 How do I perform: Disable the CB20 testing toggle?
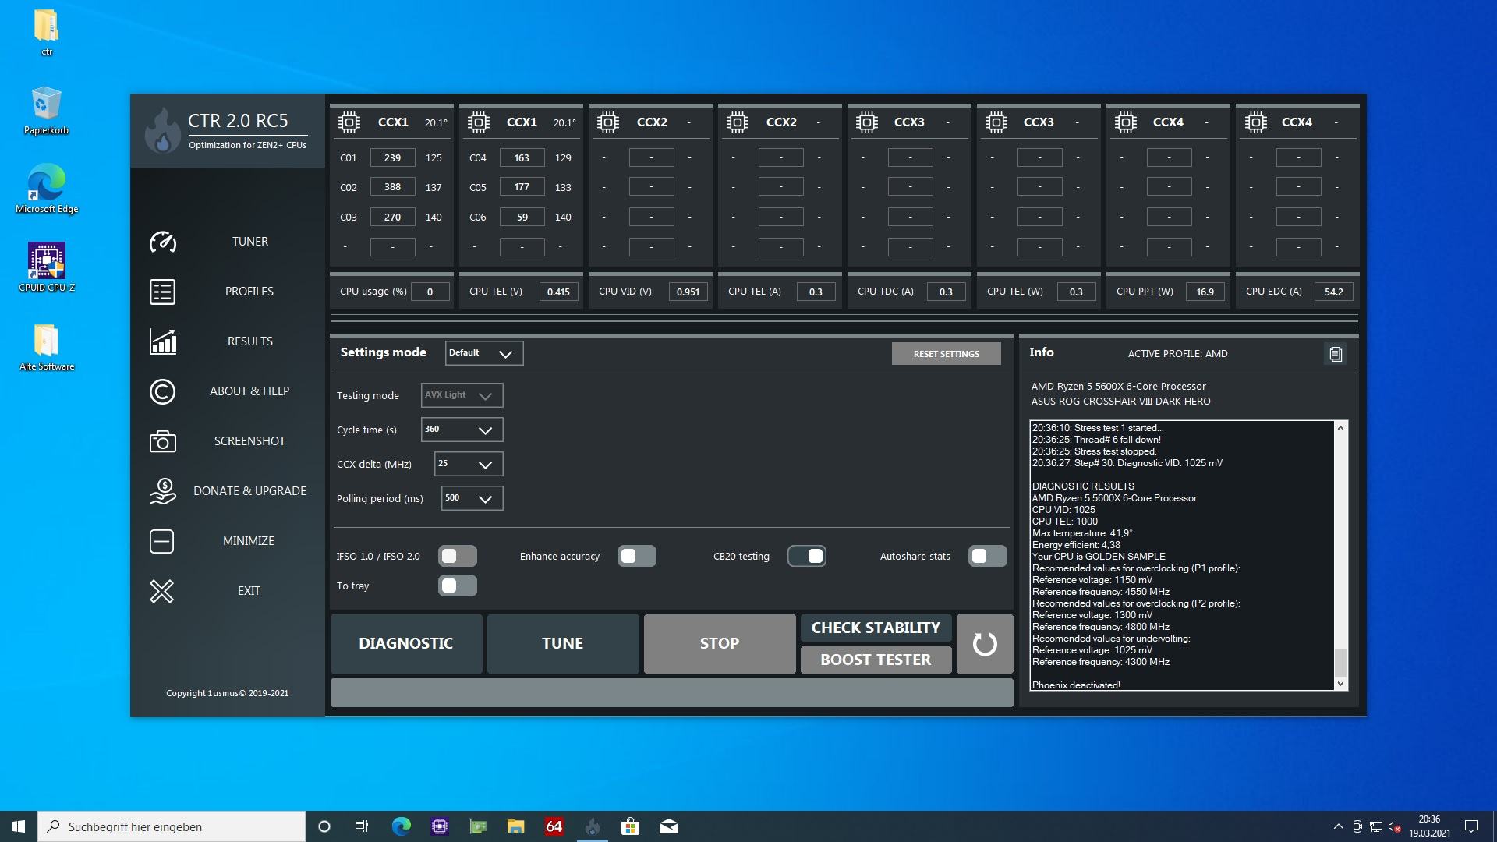pyautogui.click(x=807, y=556)
